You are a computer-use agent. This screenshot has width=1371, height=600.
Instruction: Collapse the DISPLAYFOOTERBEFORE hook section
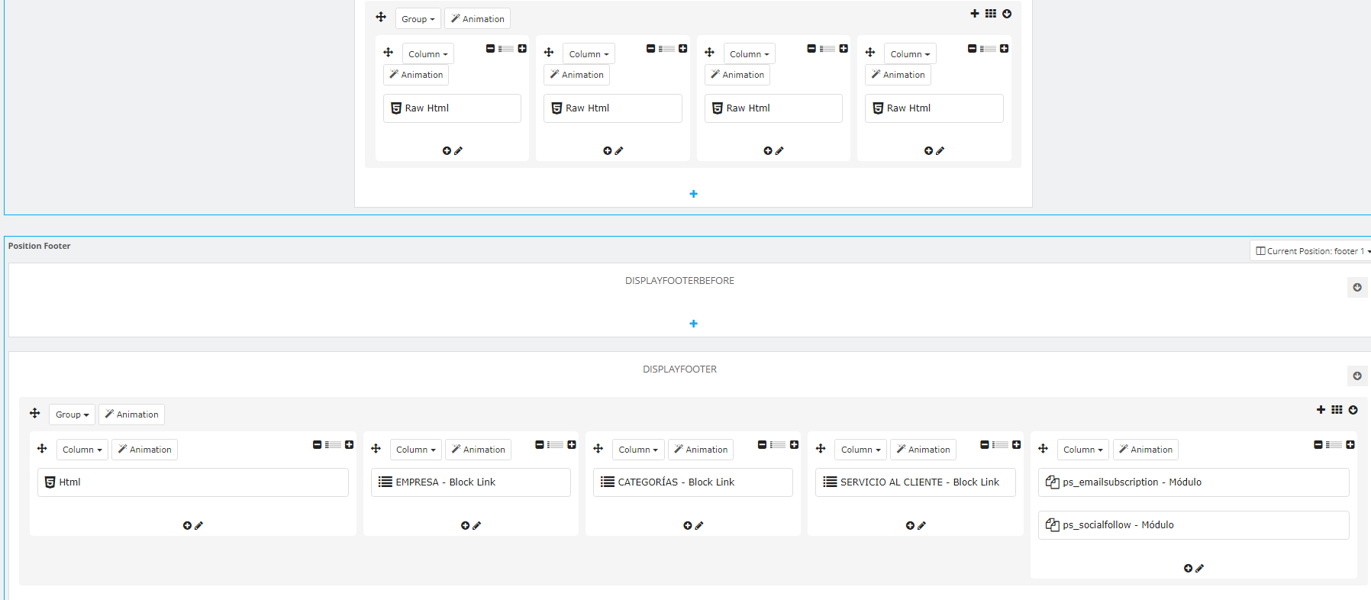click(x=1357, y=288)
